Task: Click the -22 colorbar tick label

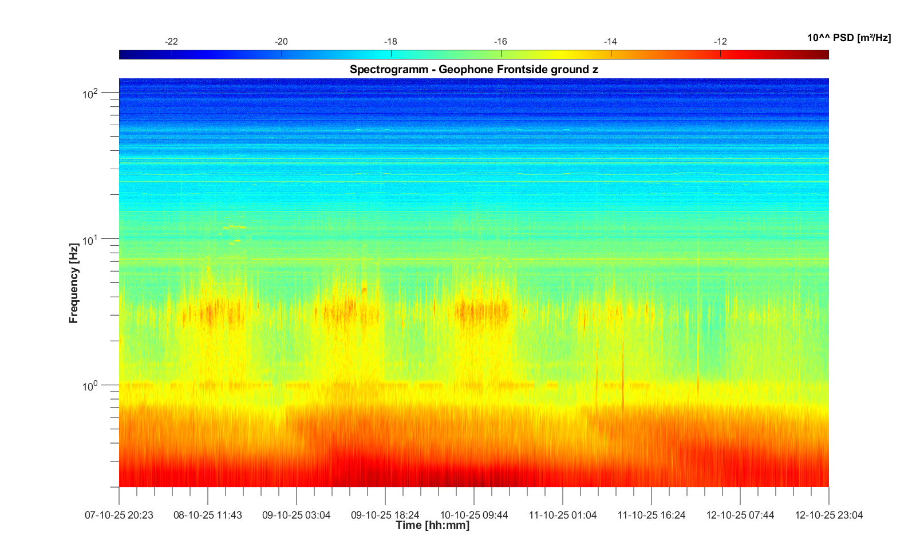Action: (x=171, y=42)
